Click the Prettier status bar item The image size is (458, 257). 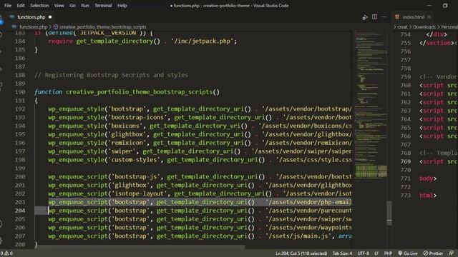click(433, 253)
